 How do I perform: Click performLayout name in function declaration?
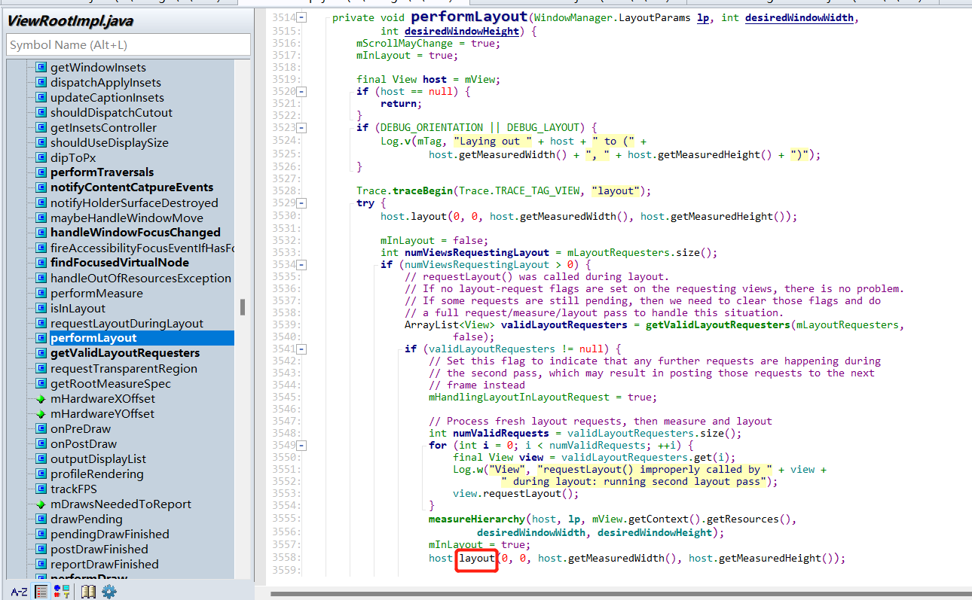(x=469, y=17)
